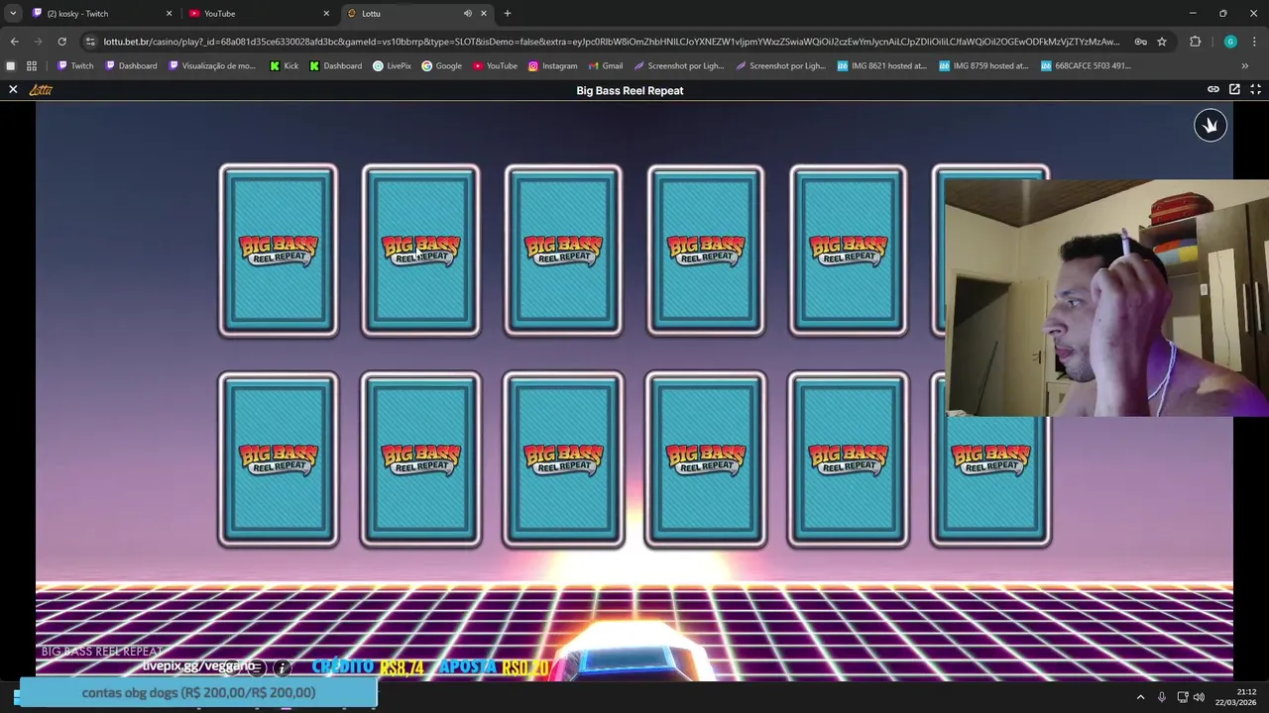
Task: Pick the fifth card in the bottom row
Action: 849,459
